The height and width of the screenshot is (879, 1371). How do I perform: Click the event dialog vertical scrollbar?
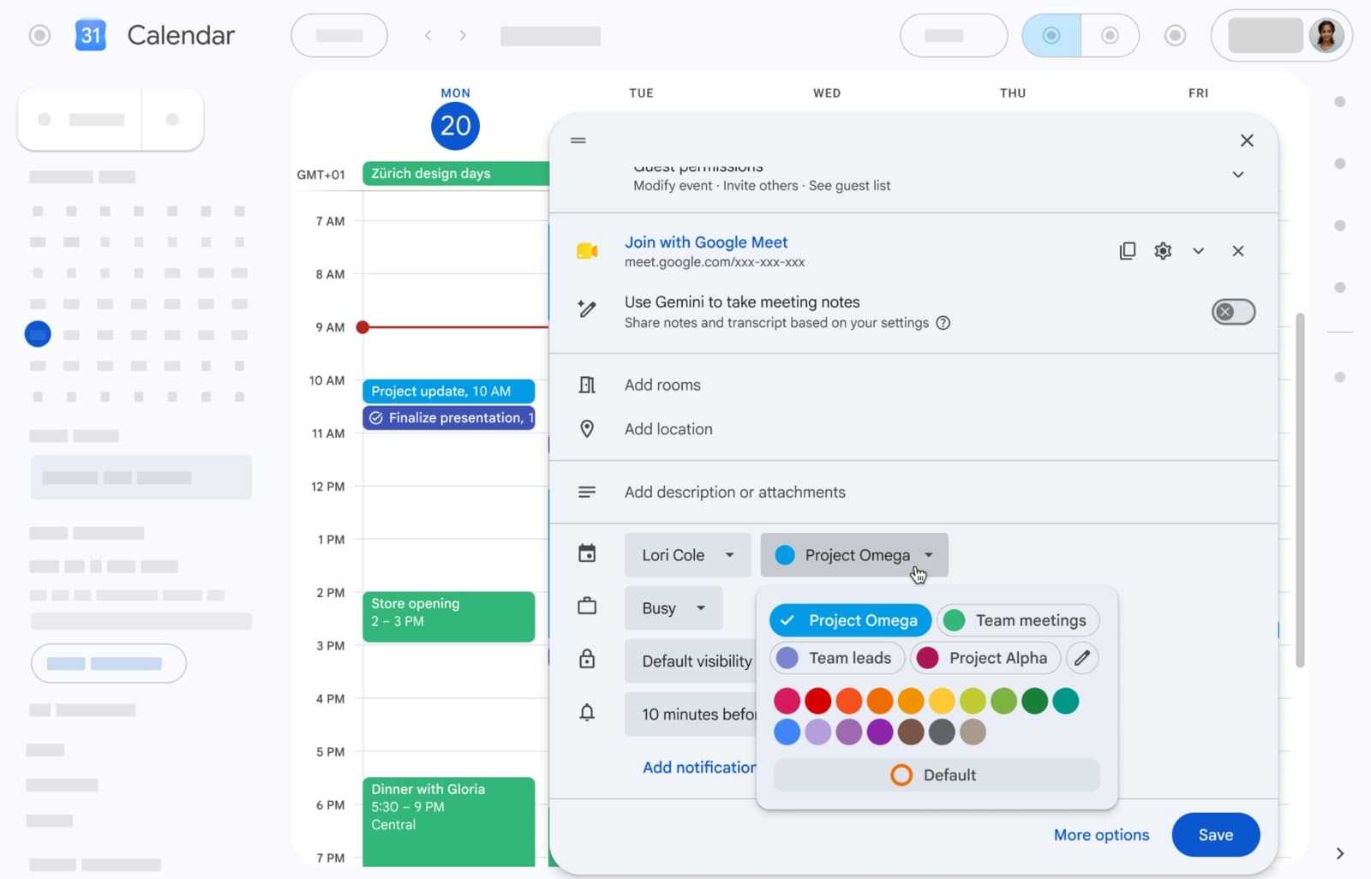pos(1299,490)
